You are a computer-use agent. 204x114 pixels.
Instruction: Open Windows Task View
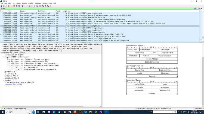pyautogui.click(x=38, y=112)
